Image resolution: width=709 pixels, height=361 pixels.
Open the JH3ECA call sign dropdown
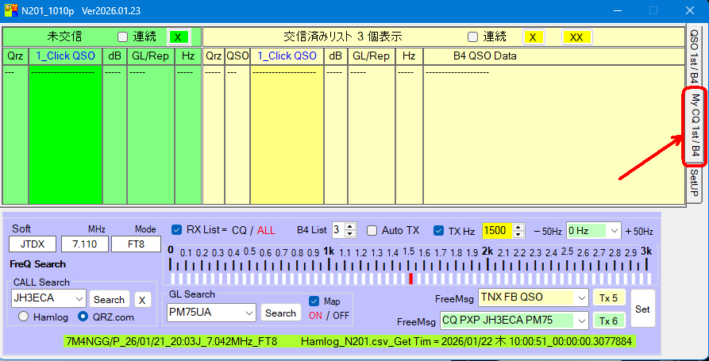pyautogui.click(x=78, y=299)
